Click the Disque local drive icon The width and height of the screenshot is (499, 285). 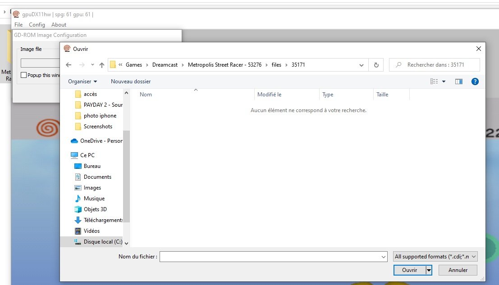[x=78, y=242]
